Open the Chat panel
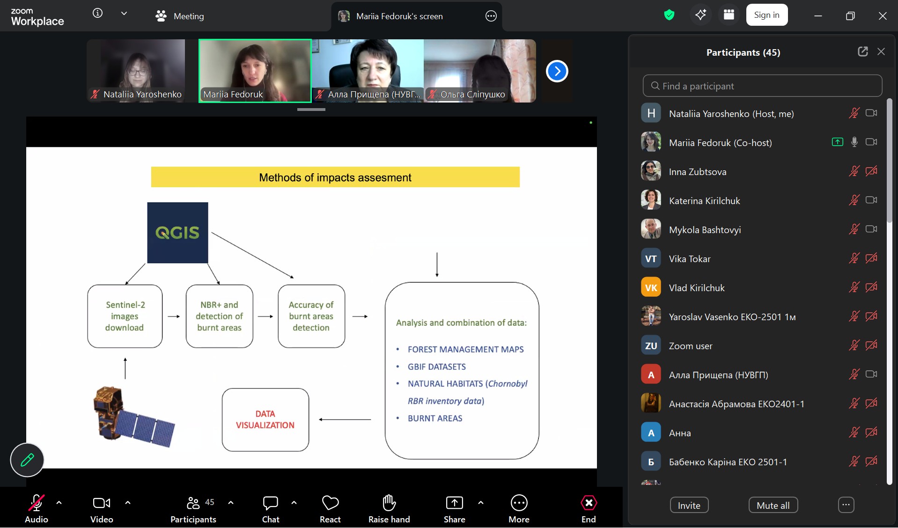This screenshot has width=898, height=528. [270, 509]
